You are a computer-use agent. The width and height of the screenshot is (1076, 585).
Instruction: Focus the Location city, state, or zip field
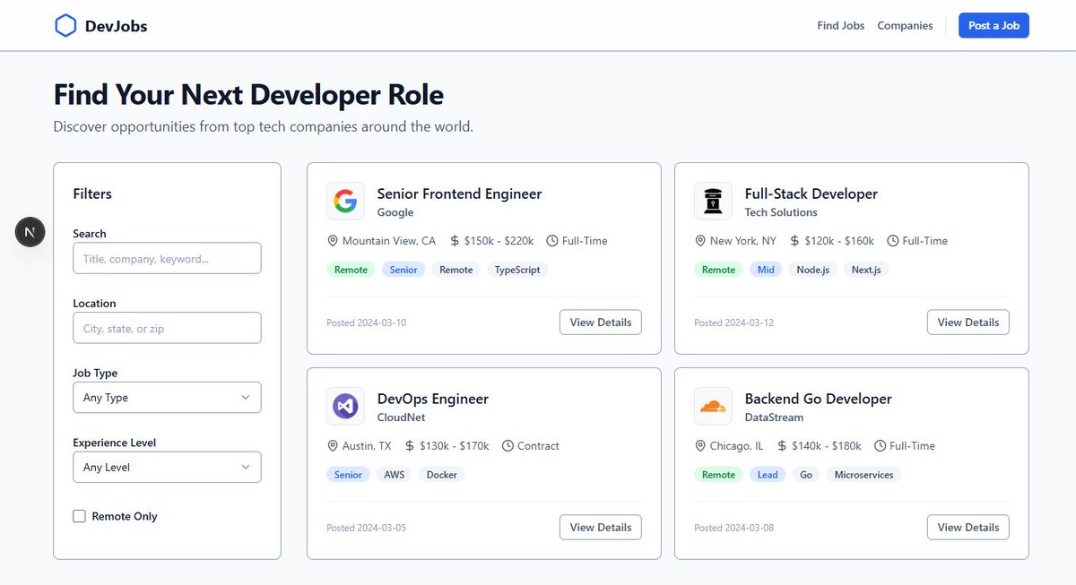point(167,328)
